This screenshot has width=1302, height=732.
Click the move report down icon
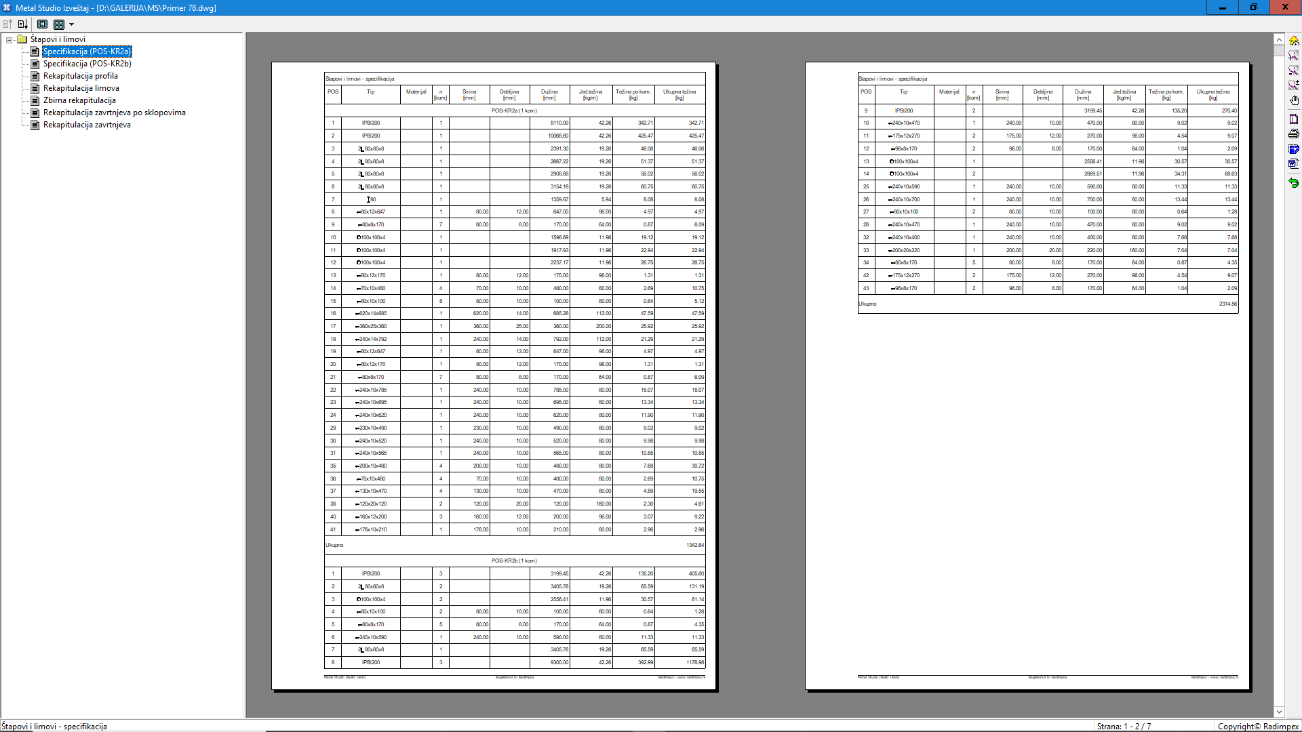(x=22, y=24)
